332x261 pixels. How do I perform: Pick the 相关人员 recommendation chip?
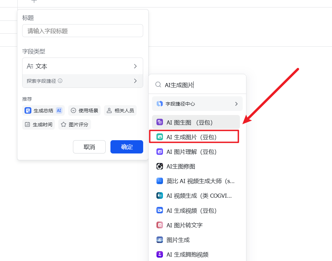pos(120,111)
